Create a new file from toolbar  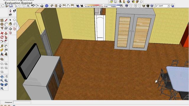tap(3, 6)
